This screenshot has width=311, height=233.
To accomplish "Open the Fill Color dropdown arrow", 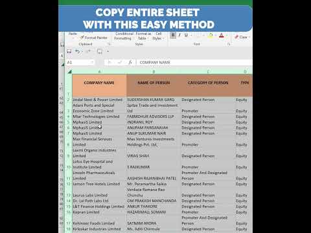I will pyautogui.click(x=216, y=36).
